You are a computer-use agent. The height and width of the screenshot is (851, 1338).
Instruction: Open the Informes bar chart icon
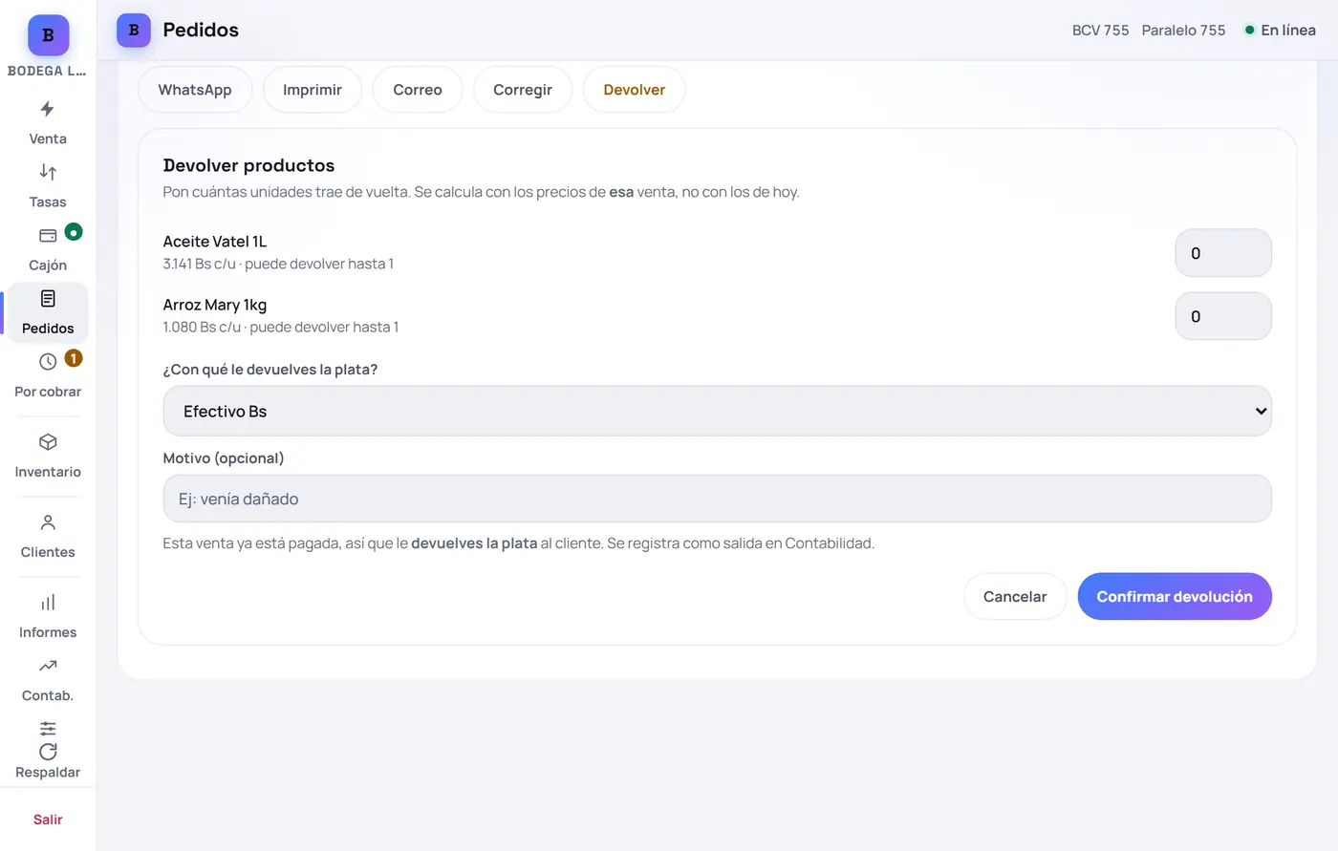click(48, 603)
